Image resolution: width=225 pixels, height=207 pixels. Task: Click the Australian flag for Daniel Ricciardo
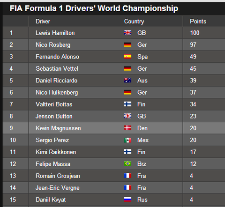tap(127, 80)
